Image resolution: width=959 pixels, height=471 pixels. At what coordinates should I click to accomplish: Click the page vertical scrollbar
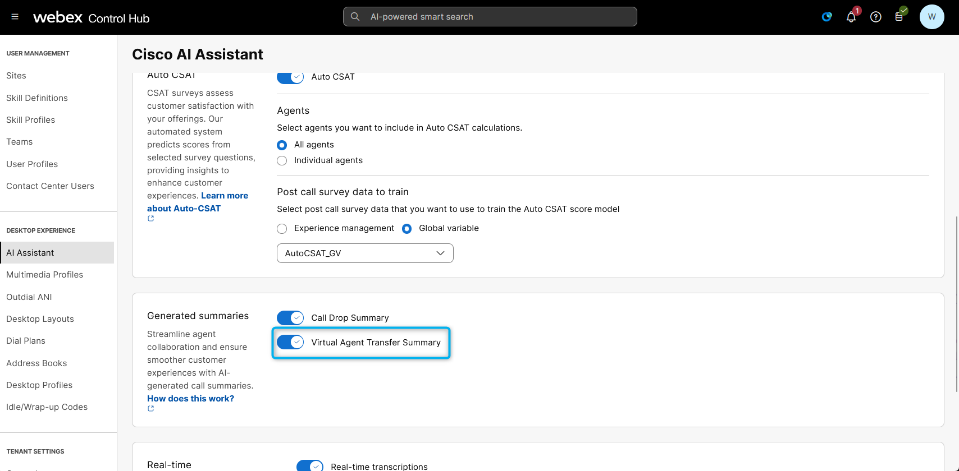pos(956,303)
